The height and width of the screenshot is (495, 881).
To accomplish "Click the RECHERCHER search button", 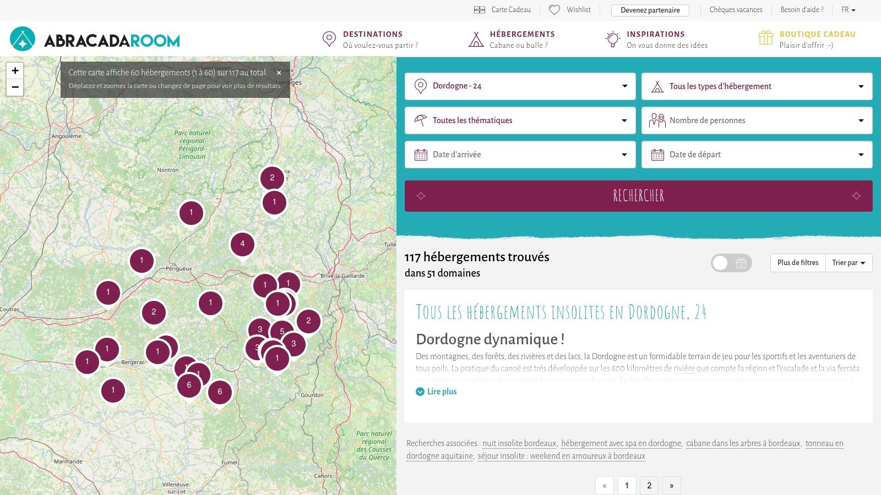I will click(x=639, y=196).
